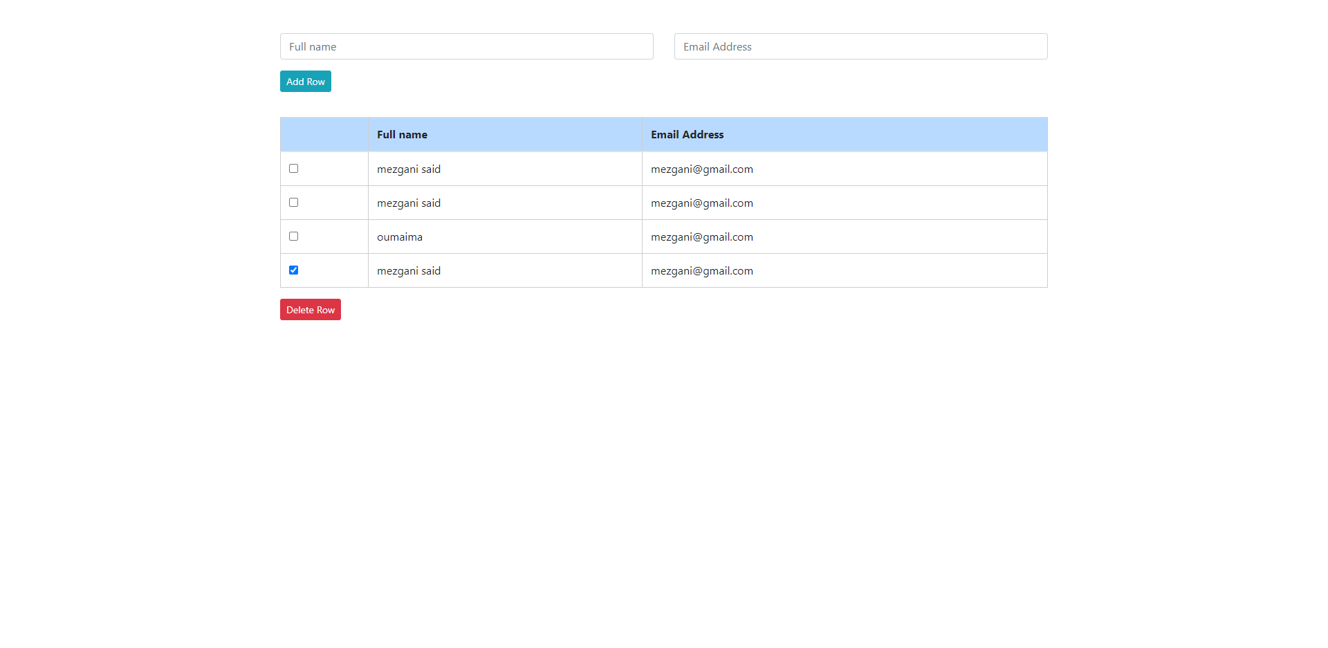This screenshot has width=1328, height=648.
Task: Click the red Delete Row button
Action: (x=310, y=310)
